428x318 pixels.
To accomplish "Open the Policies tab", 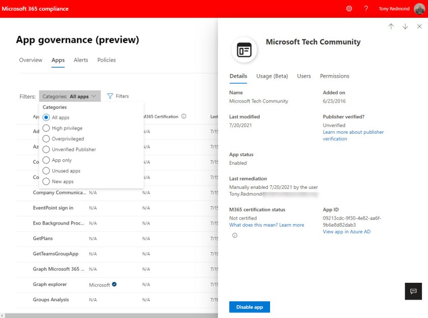I will 106,60.
